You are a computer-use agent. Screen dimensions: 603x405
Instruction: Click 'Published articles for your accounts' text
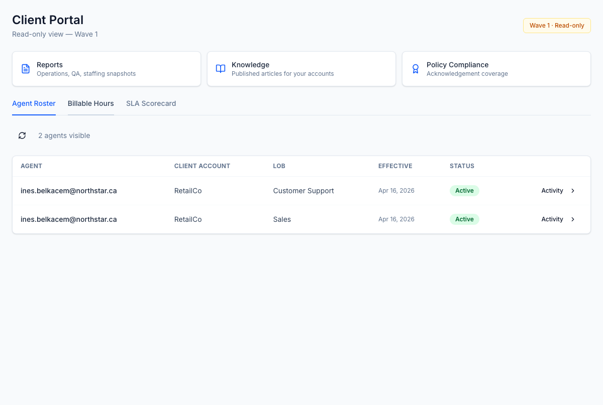pos(283,74)
